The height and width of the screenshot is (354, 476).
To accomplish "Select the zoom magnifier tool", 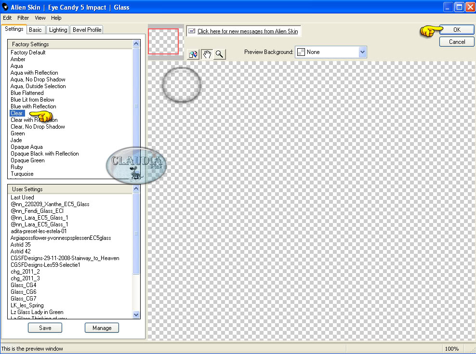I will (220, 54).
